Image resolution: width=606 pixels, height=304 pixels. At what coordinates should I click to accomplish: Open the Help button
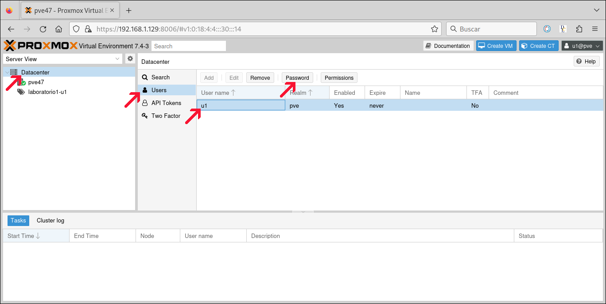[587, 61]
